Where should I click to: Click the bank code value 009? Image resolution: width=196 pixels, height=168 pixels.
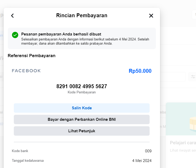pyautogui.click(x=148, y=151)
